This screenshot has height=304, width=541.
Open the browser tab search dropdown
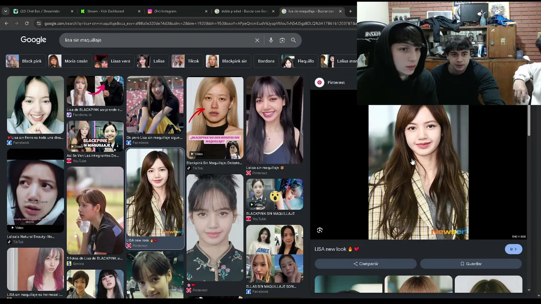point(5,11)
